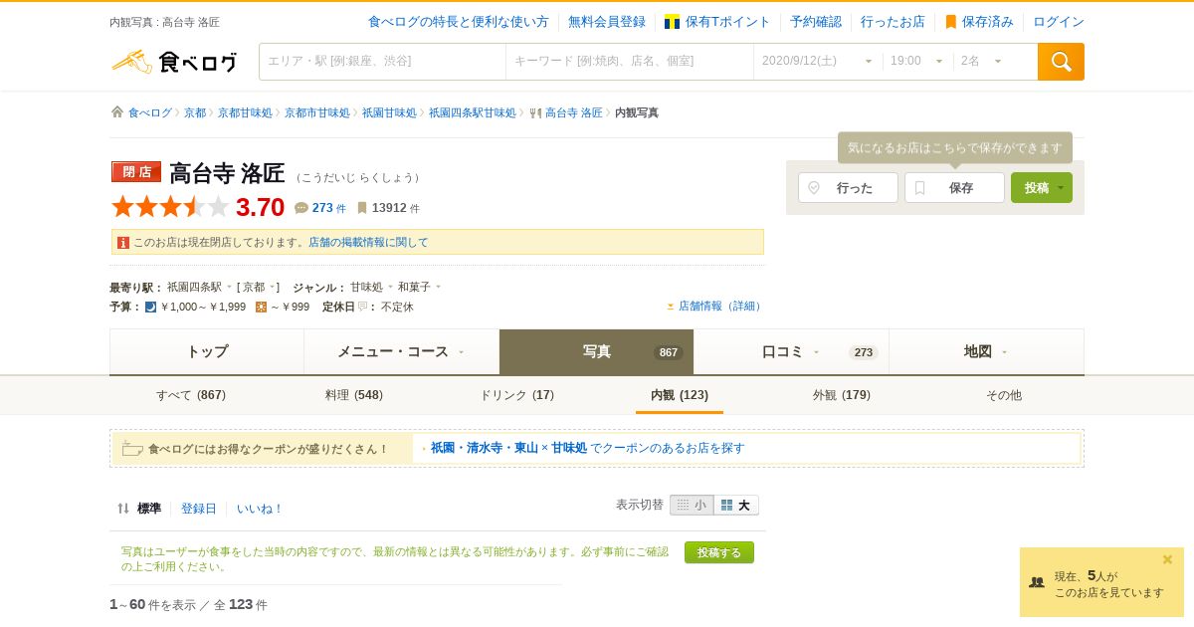Screen dimensions: 1194x627
Task: Expand the 祇園四条駅 station dropdown arrow
Action: pos(229,287)
